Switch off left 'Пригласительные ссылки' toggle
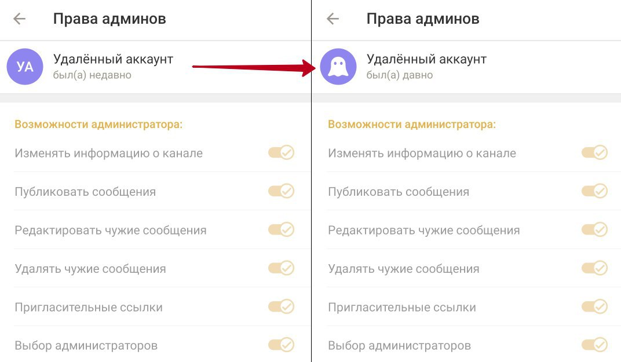This screenshot has height=362, width=621. click(x=281, y=307)
